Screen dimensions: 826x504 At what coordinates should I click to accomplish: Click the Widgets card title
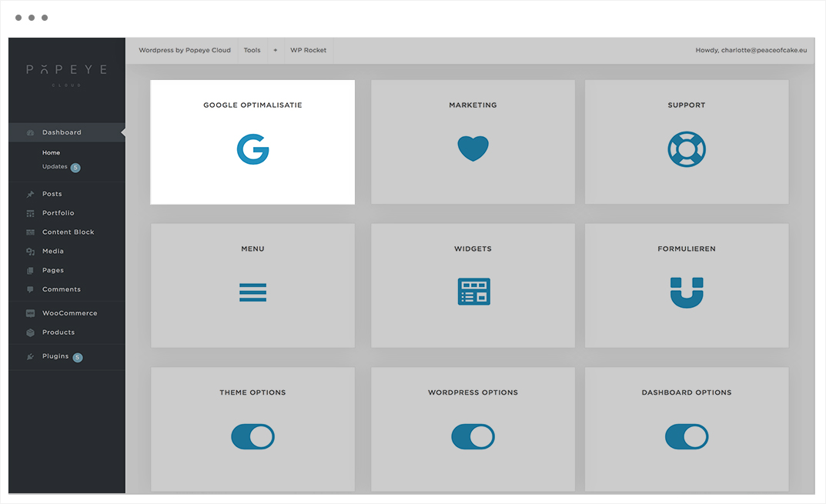(473, 249)
